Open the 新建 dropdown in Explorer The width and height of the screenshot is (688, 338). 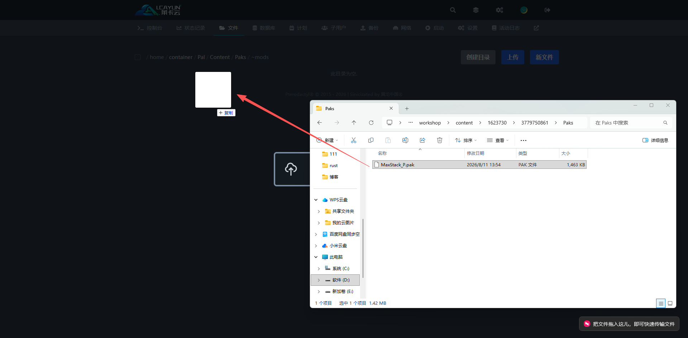(327, 140)
